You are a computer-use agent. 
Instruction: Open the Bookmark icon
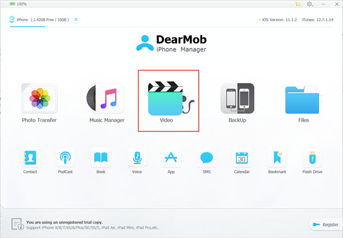(x=277, y=158)
